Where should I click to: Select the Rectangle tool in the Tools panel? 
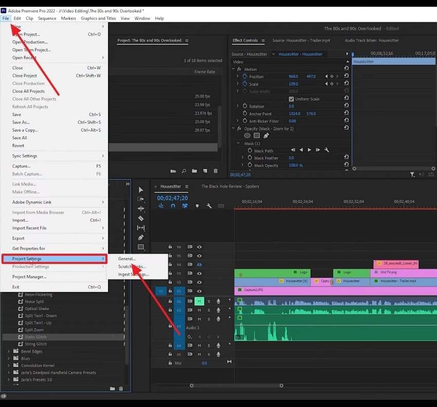point(141,247)
